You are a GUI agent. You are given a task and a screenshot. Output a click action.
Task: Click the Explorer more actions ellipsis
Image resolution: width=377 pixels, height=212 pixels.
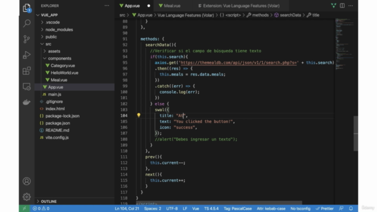pos(107,5)
